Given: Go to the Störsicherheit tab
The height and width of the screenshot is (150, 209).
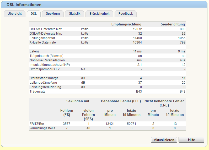Looking at the screenshot, I should (99, 14).
